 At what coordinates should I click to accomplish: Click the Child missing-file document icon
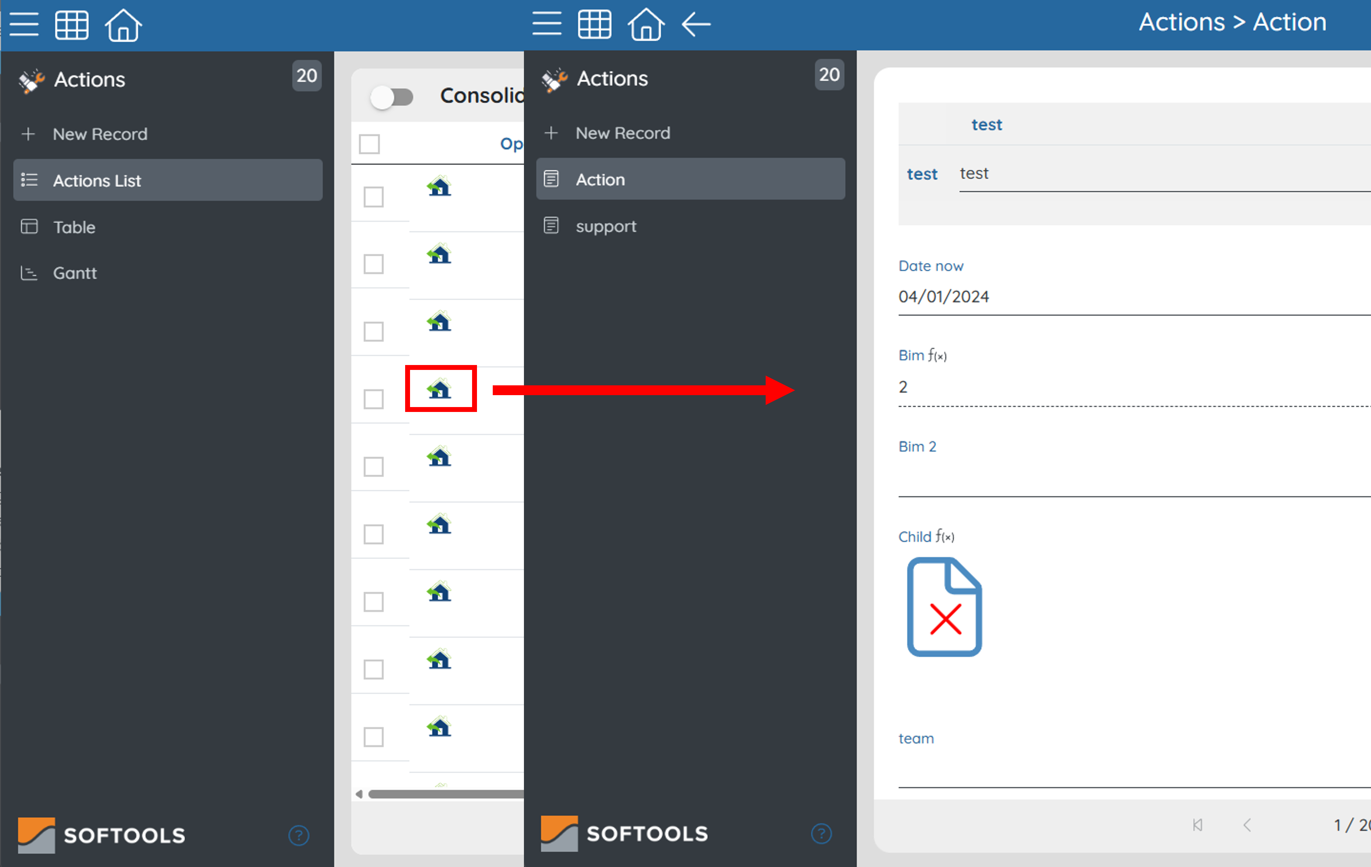tap(944, 607)
